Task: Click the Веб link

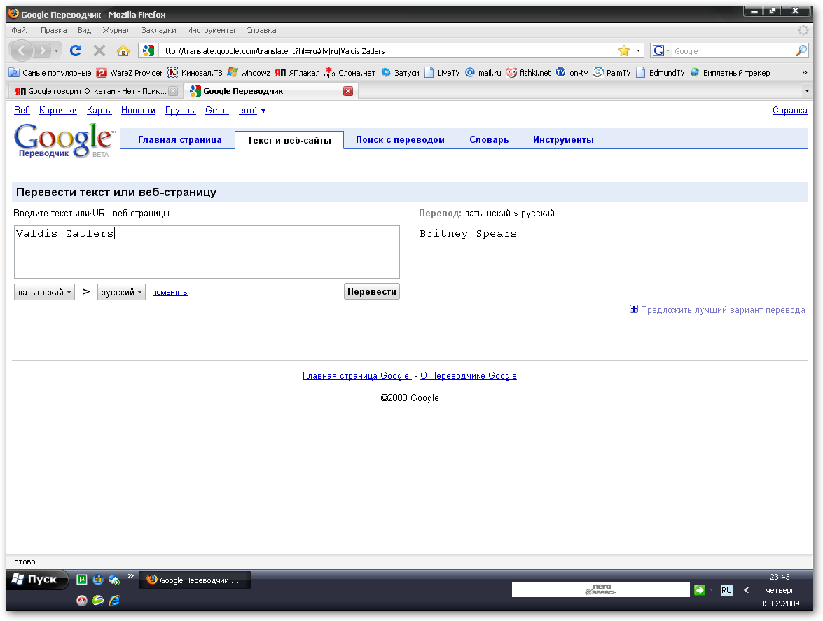Action: point(22,110)
